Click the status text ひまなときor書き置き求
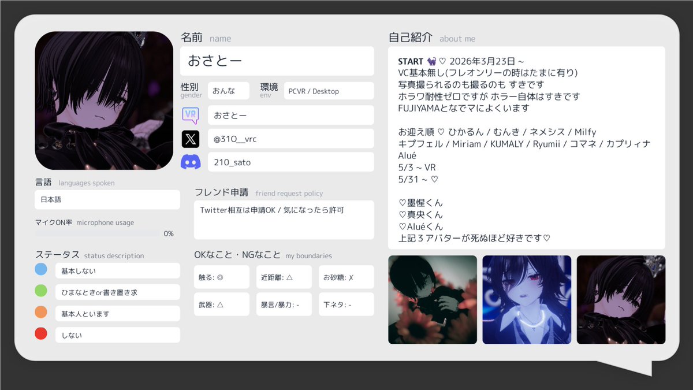 [118, 292]
